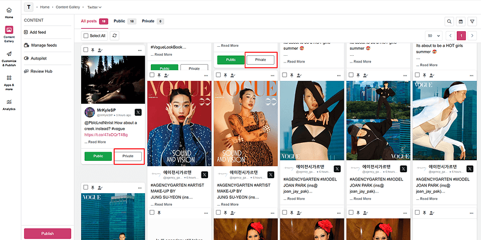481x240 pixels.
Task: Click the Publish button
Action: pyautogui.click(x=47, y=233)
